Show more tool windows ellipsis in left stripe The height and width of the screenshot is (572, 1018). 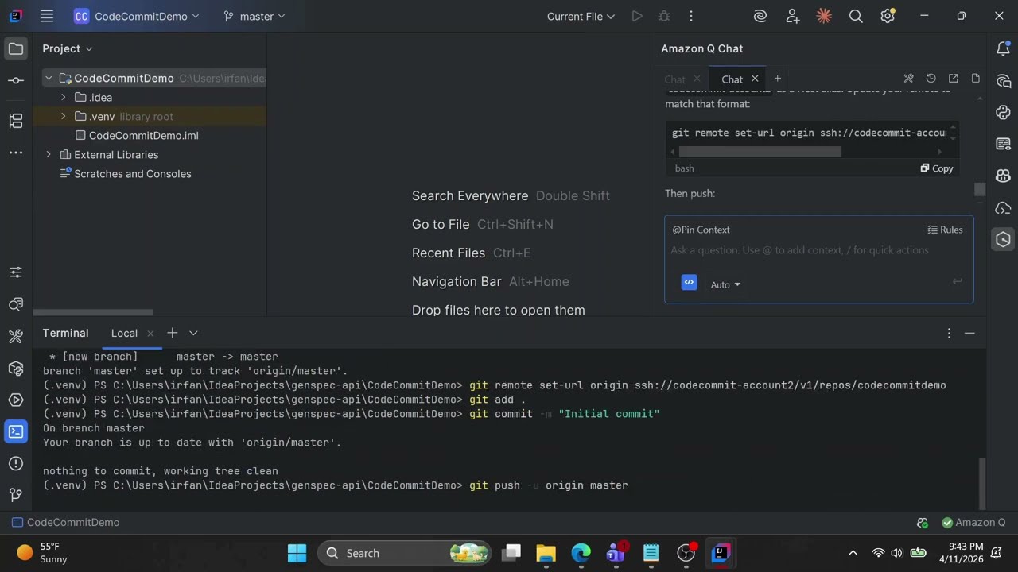click(16, 153)
